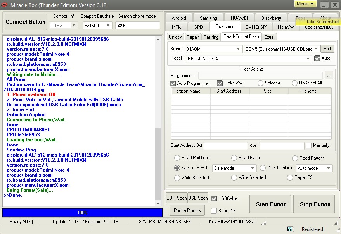The image size is (341, 234).
Task: Select the Read Pattern radio button
Action: coord(295,158)
